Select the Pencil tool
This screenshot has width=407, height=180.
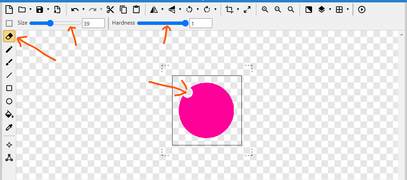(9, 49)
